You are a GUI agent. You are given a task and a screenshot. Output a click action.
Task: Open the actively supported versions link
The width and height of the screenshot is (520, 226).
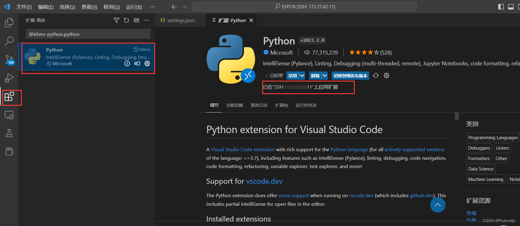[414, 149]
